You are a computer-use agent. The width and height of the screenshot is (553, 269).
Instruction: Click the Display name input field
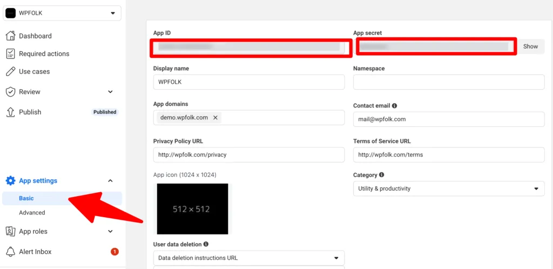tap(249, 82)
